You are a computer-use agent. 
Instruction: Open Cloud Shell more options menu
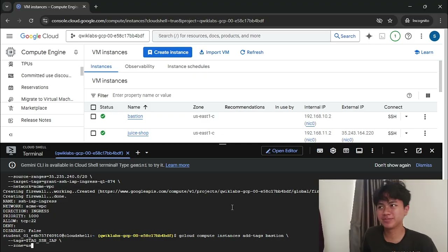tap(372, 151)
